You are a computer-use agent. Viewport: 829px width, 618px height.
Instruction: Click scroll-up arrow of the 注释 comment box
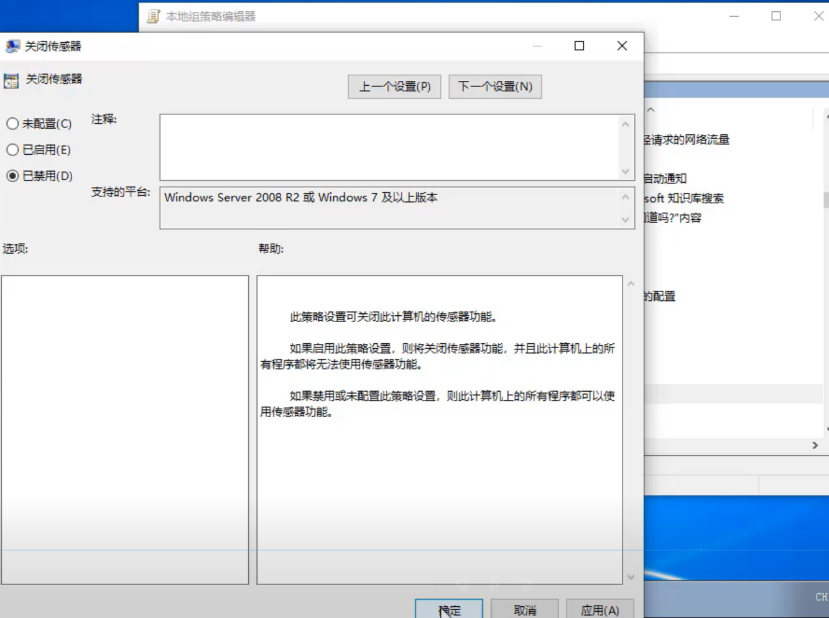point(624,122)
